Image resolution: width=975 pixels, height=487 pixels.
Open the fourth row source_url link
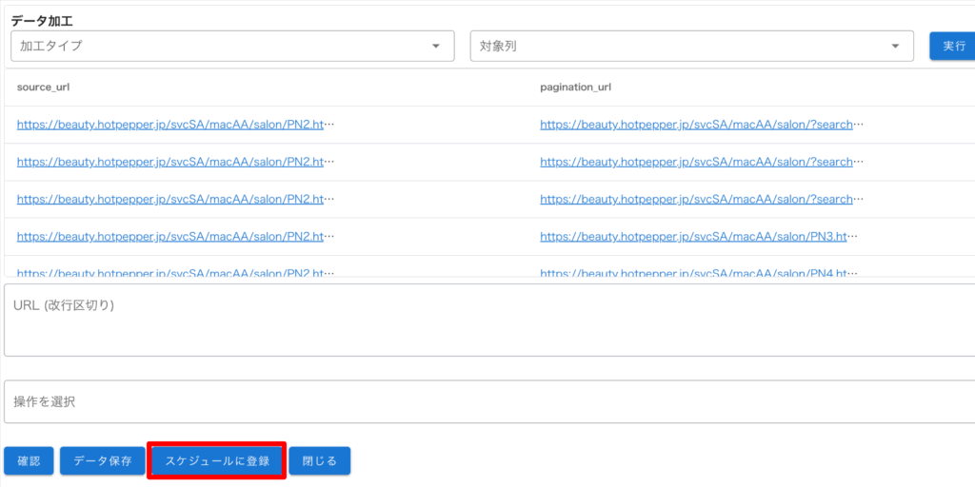pyautogui.click(x=175, y=236)
